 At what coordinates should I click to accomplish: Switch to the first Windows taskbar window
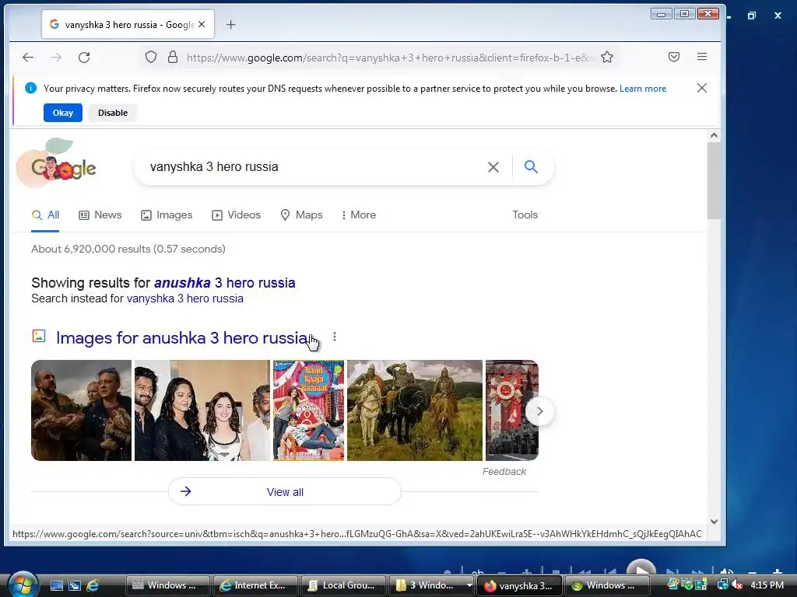click(x=168, y=585)
